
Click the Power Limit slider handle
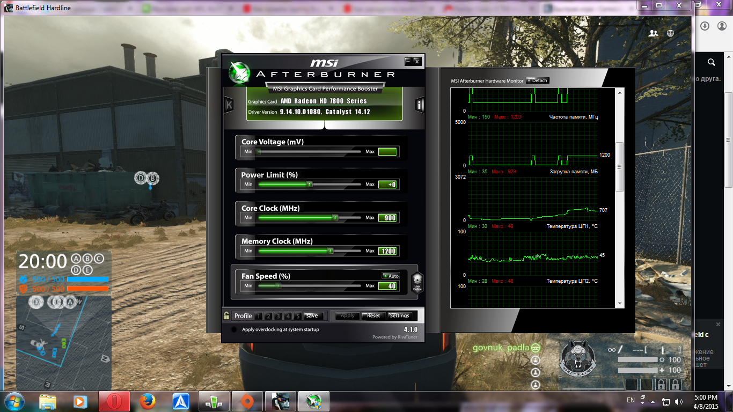(x=309, y=185)
